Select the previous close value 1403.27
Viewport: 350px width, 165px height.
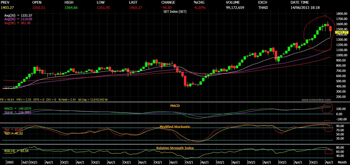point(7,8)
